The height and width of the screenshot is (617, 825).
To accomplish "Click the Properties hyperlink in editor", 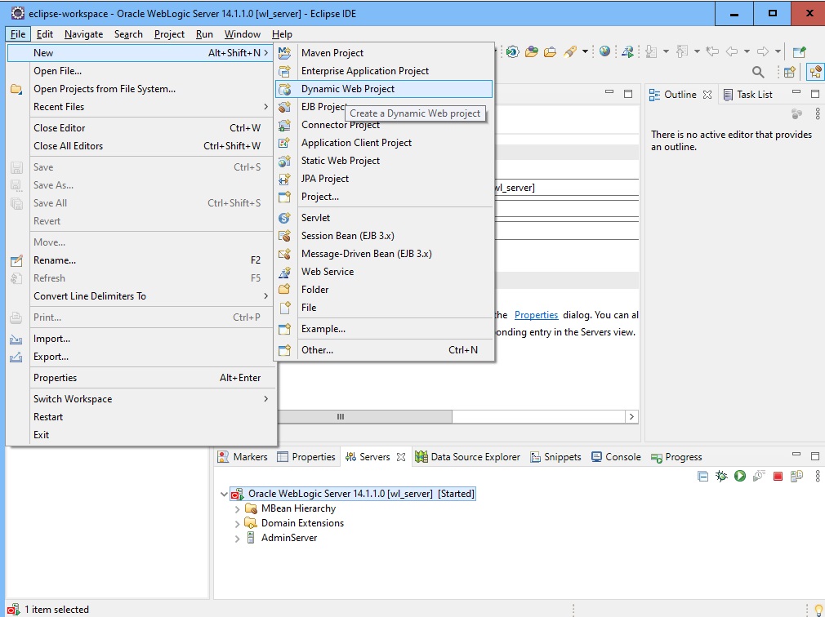I will (x=536, y=315).
